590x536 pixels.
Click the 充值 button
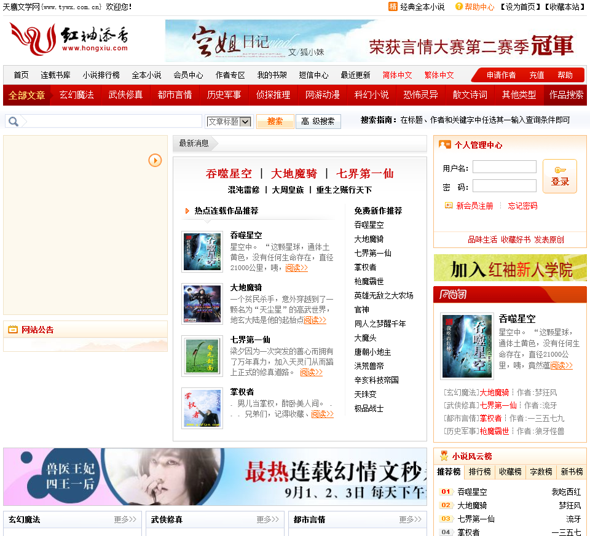tap(537, 75)
